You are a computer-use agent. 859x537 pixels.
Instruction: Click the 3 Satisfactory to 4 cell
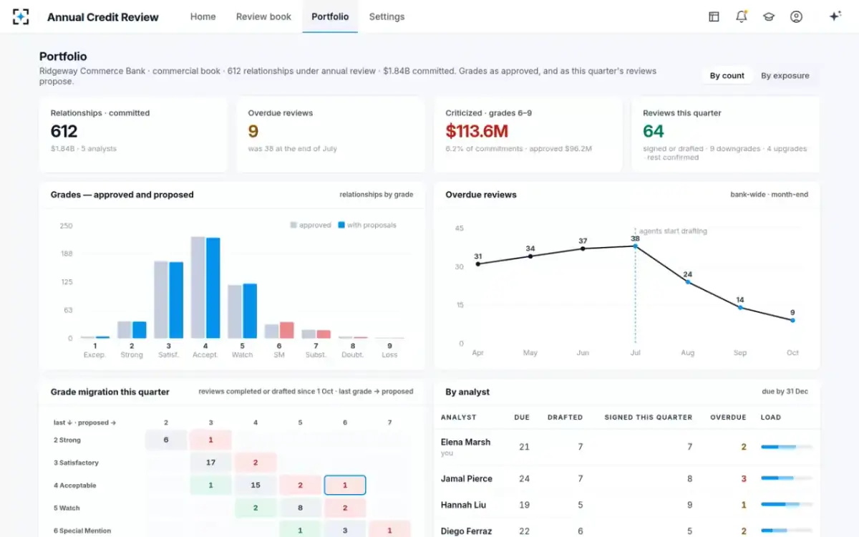pos(256,463)
